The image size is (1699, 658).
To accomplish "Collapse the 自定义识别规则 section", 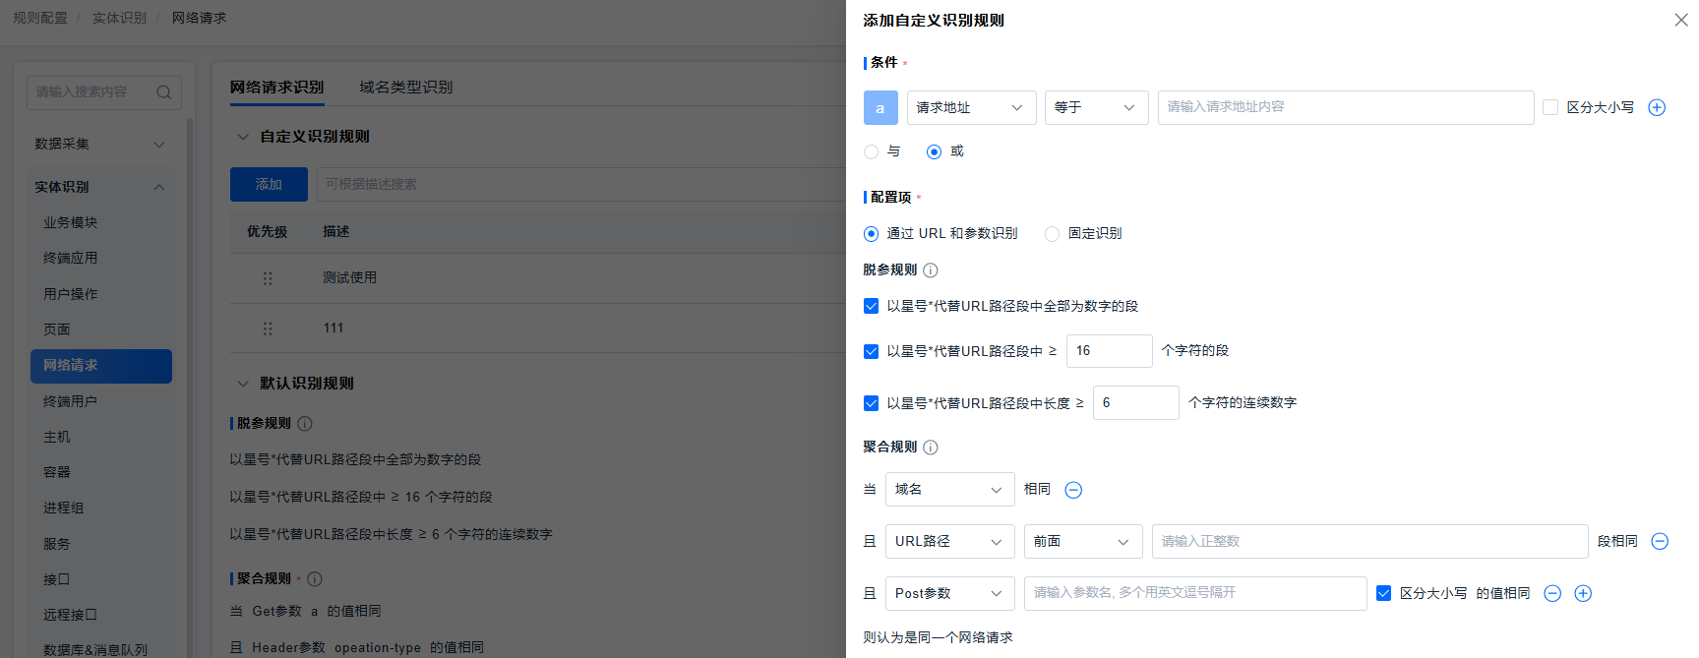I will click(243, 137).
